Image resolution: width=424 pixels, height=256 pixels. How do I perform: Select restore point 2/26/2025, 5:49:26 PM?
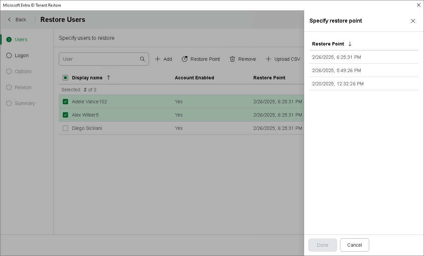336,70
